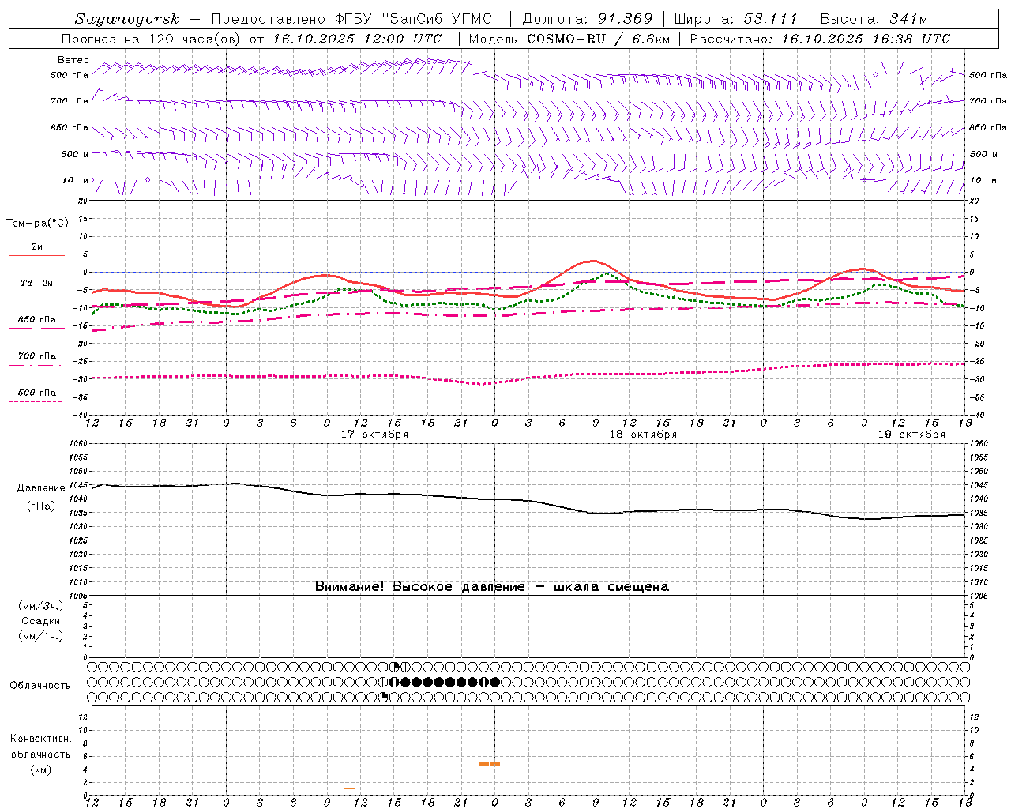Click the Конвективн. облачность (км) label
The image size is (1011, 809).
40,754
